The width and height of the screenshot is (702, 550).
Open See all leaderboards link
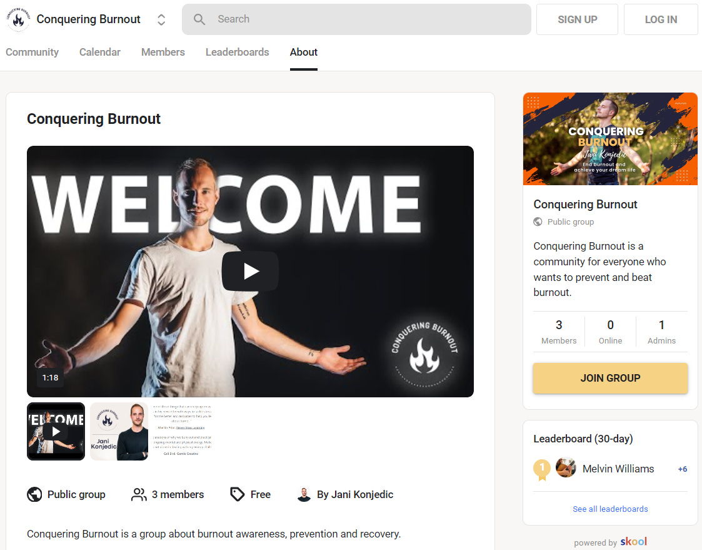point(610,509)
